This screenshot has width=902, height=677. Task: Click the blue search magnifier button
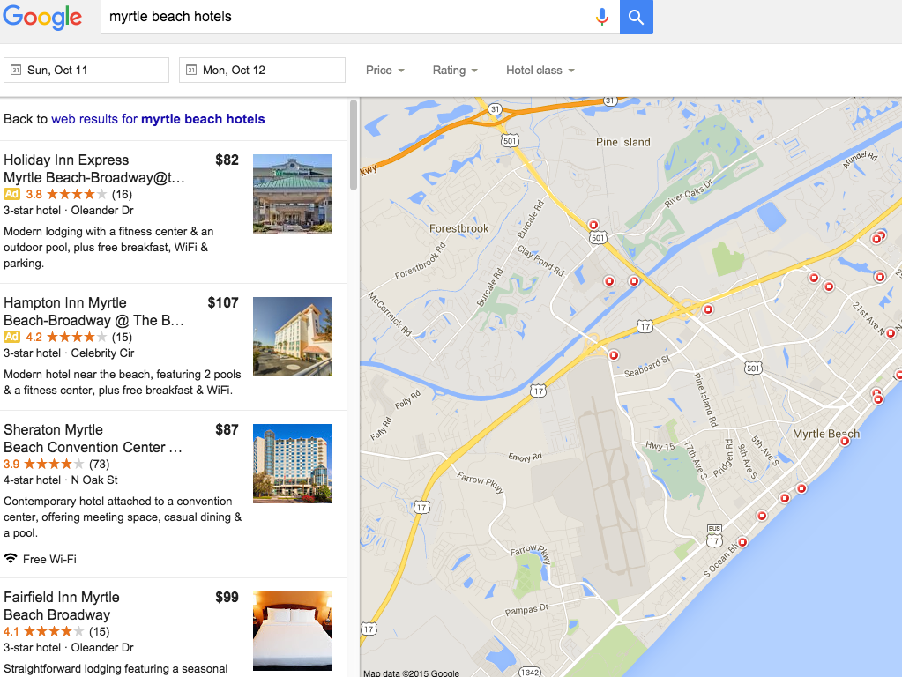637,17
